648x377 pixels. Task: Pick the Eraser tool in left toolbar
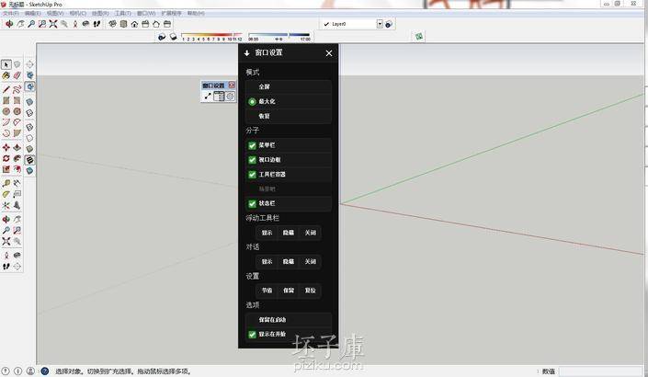17,75
